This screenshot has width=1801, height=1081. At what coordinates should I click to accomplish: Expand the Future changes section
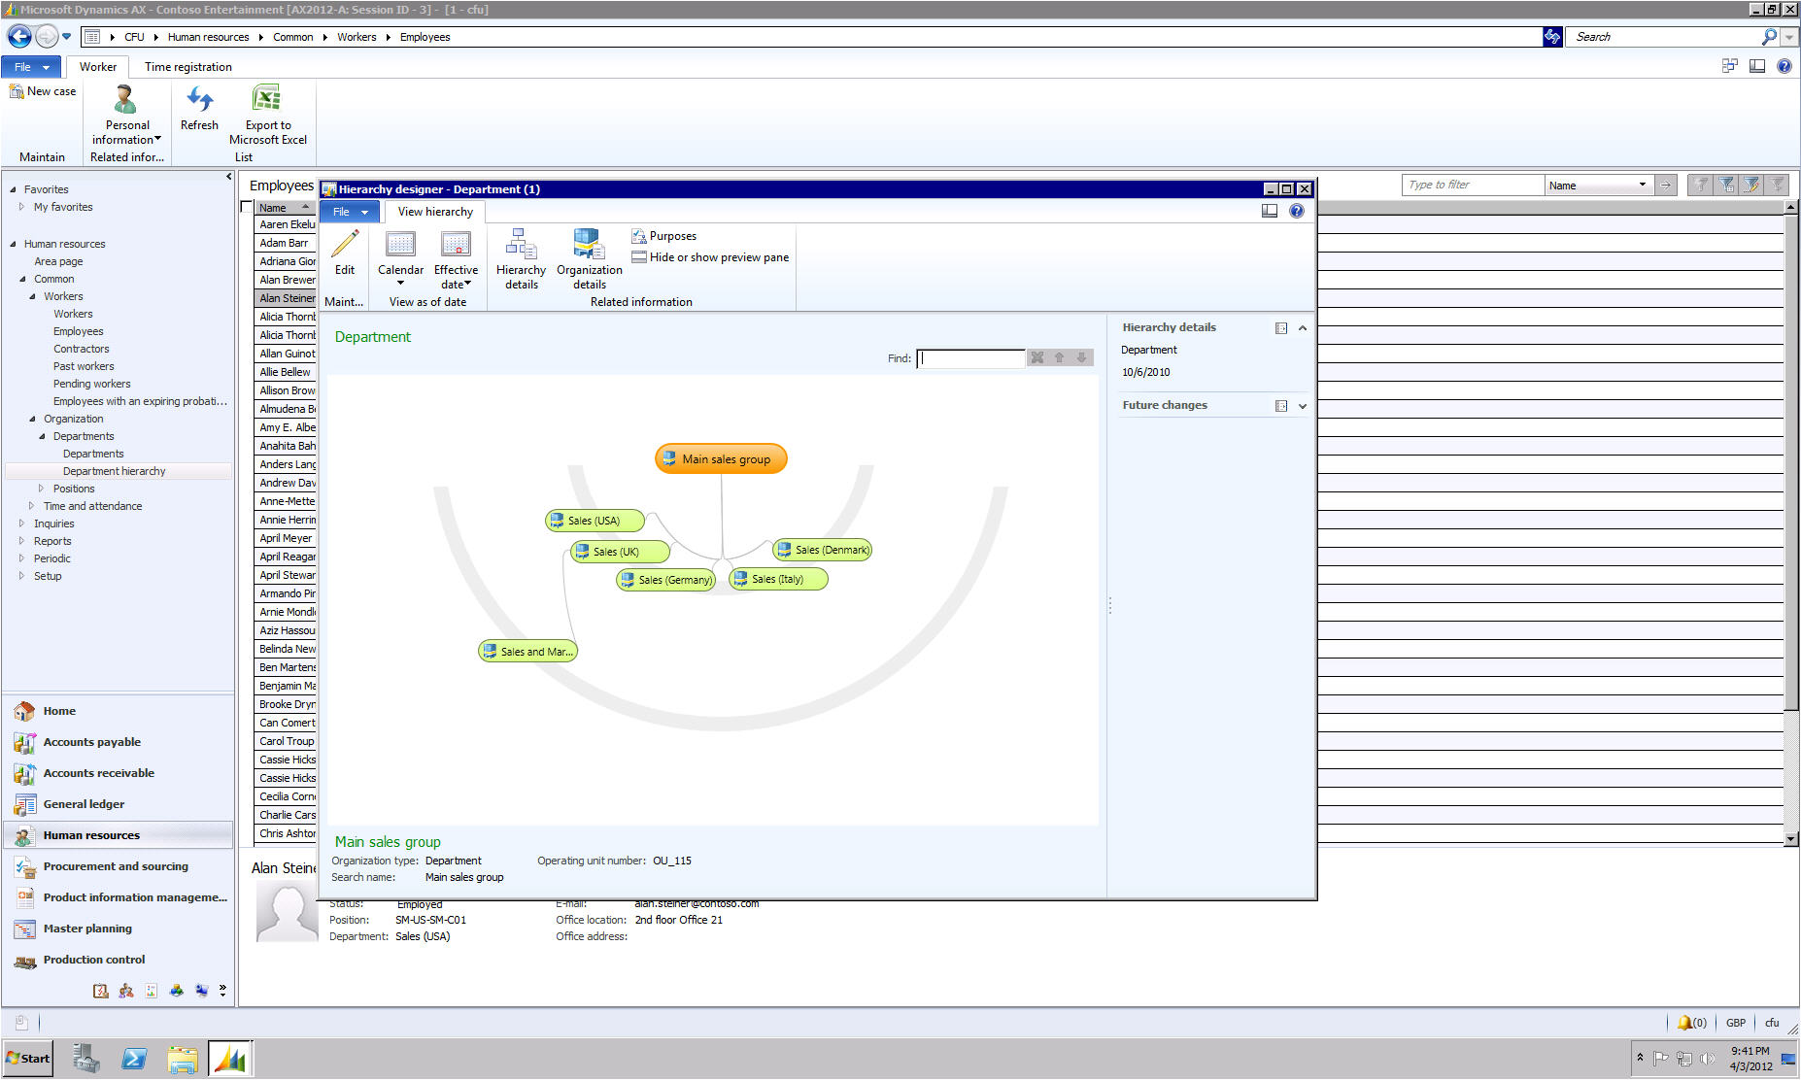pos(1303,406)
